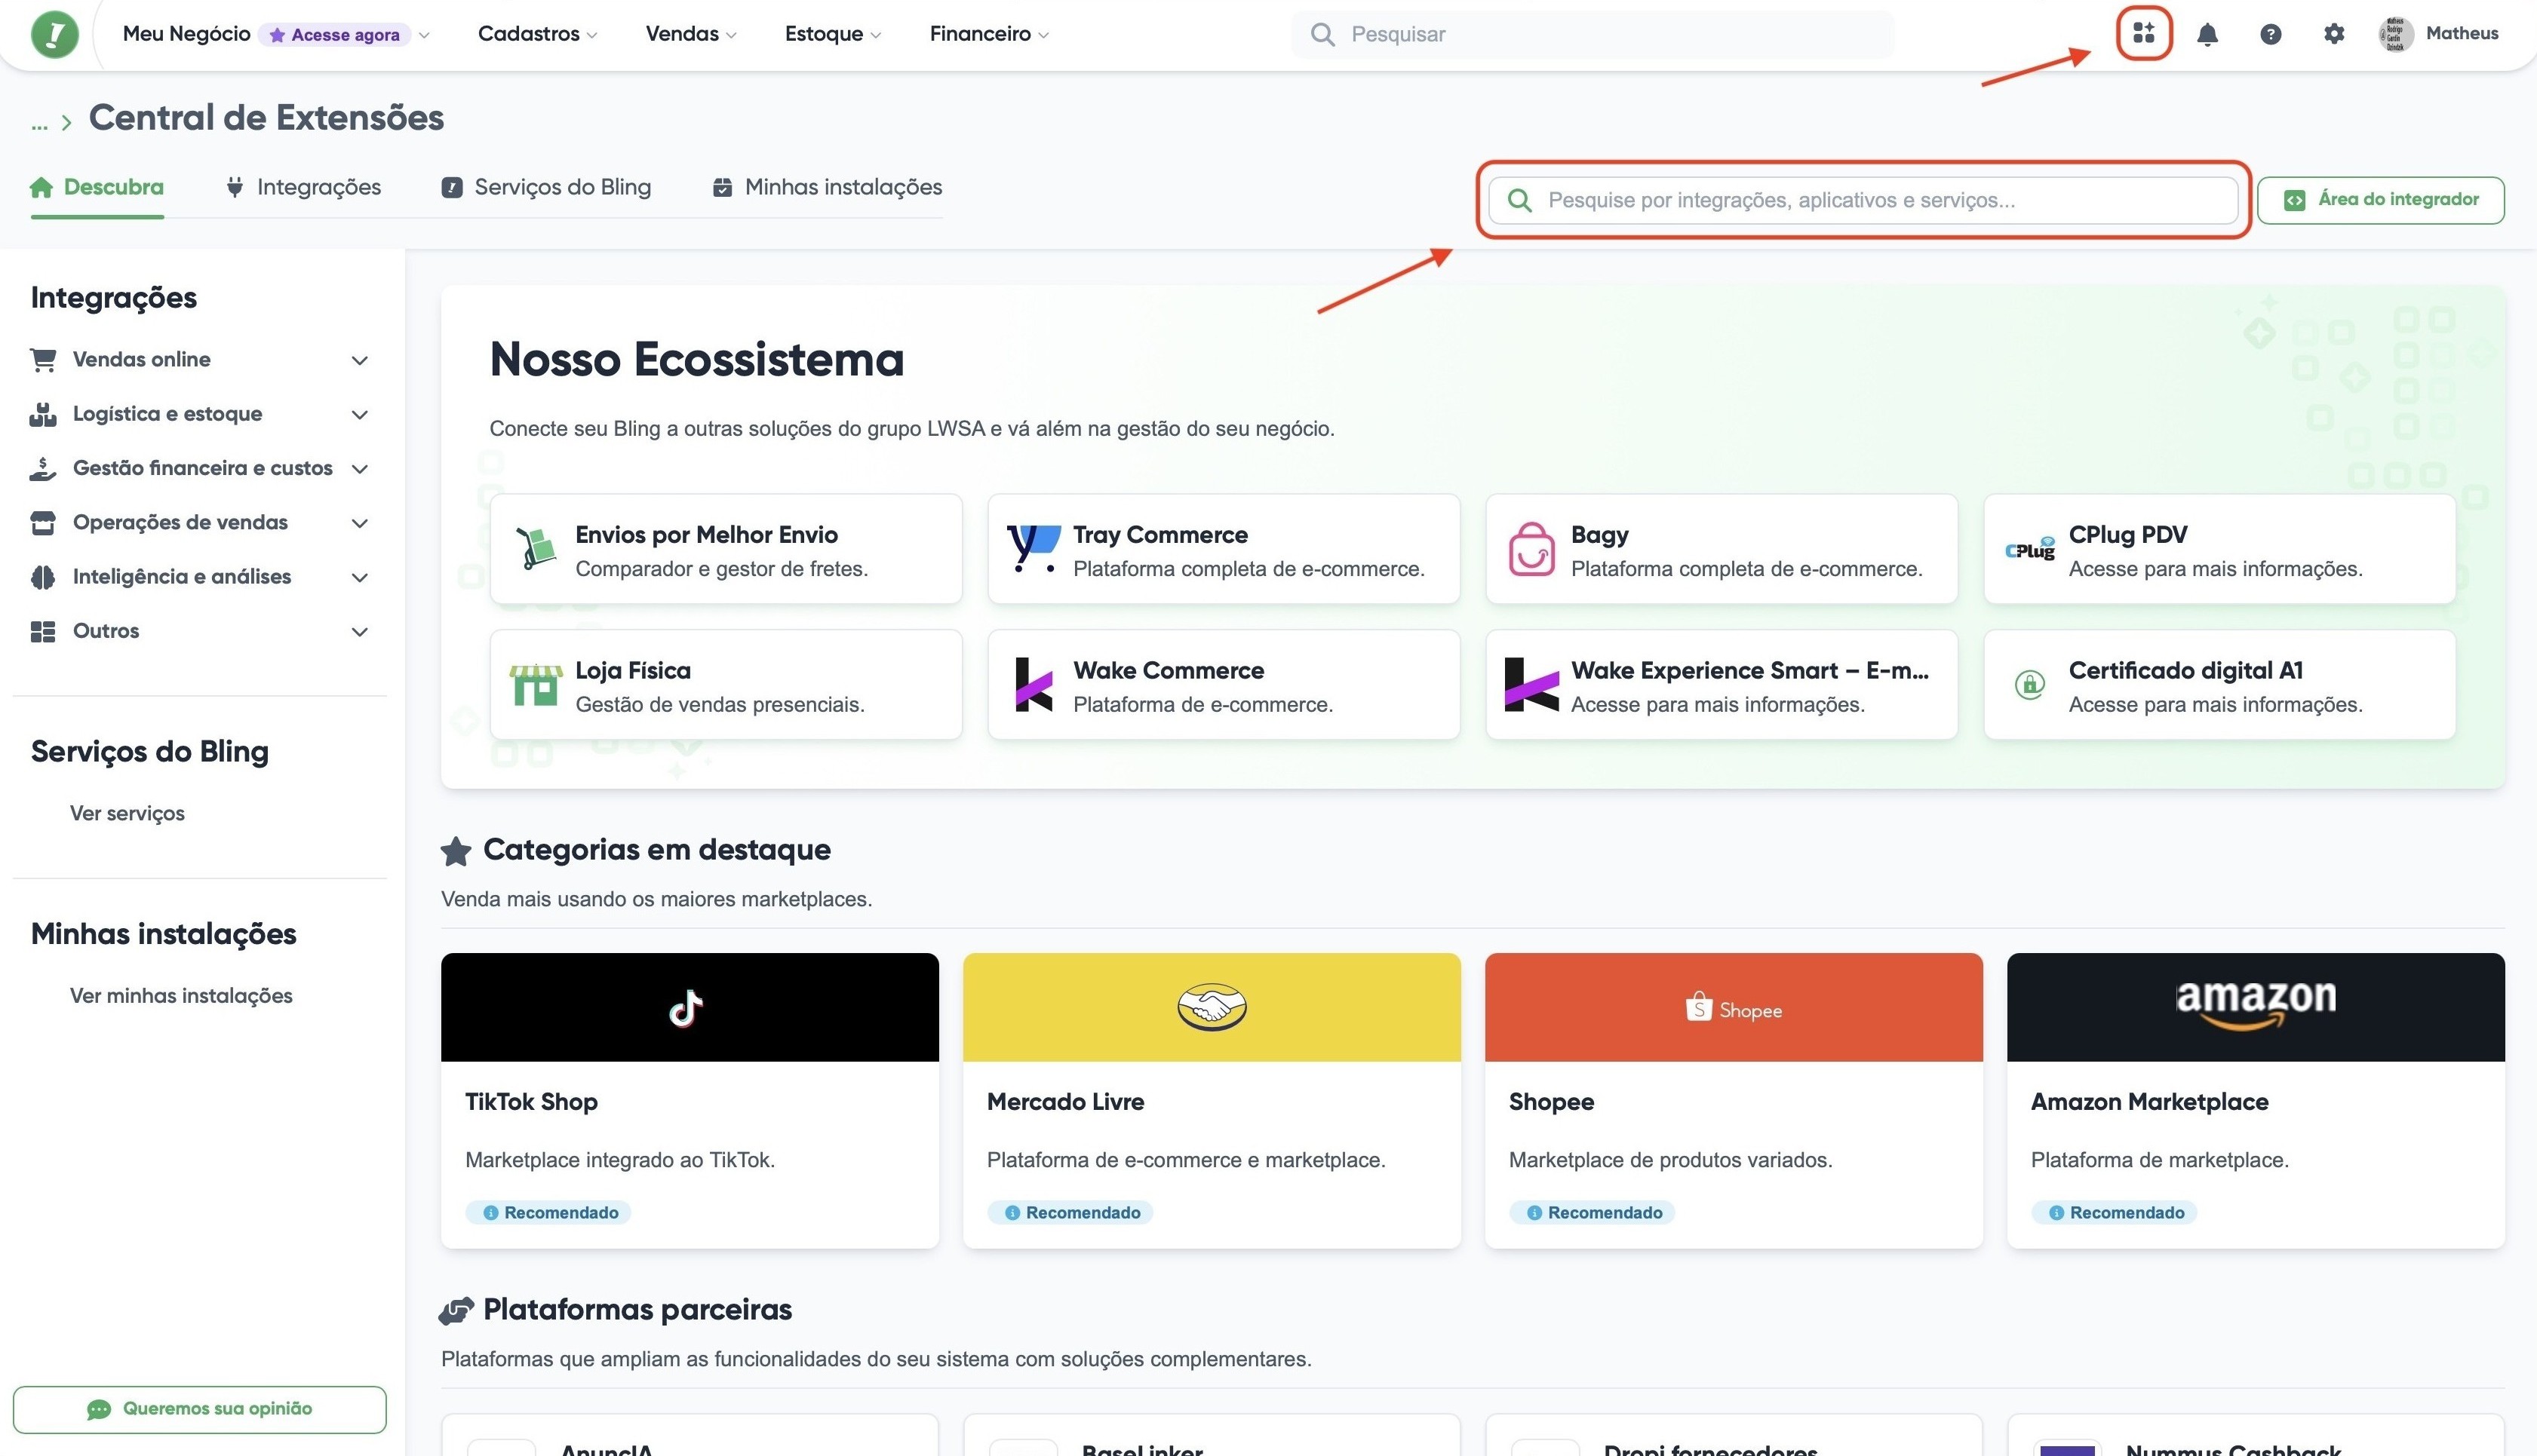
Task: Expand Inteligência e análises category
Action: 200,577
